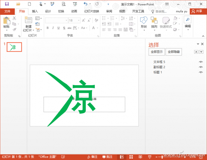The height and width of the screenshot is (160, 207).
Task: Click the Arrange (排列) icon
Action: (154, 20)
